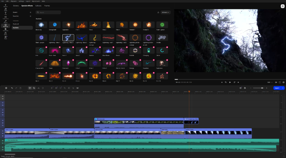286x158 pixels.
Task: Click the preview playback progress bar
Action: click(229, 79)
